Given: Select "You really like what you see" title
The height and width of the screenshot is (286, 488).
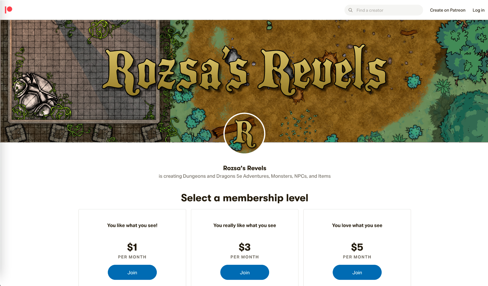Looking at the screenshot, I should tap(245, 225).
